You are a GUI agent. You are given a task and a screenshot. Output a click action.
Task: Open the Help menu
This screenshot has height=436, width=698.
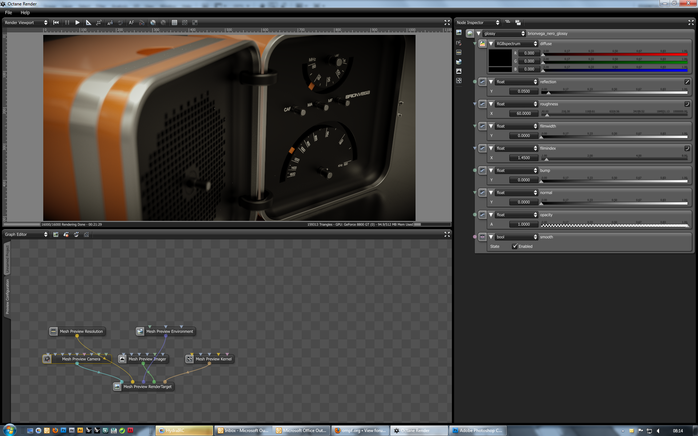tap(25, 12)
